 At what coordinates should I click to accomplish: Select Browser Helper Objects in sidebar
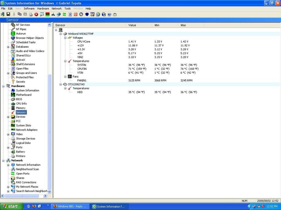click(30, 38)
